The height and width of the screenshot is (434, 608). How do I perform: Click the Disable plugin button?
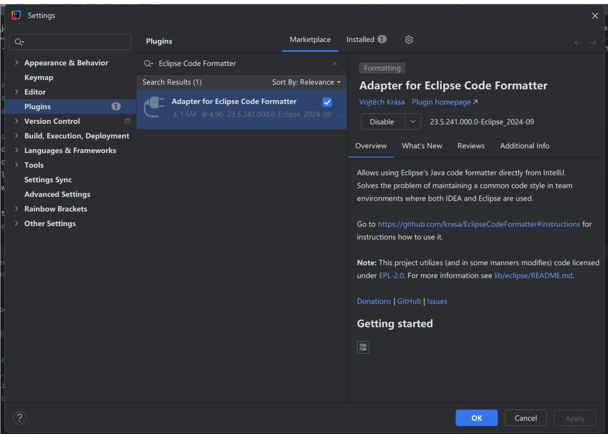[382, 122]
